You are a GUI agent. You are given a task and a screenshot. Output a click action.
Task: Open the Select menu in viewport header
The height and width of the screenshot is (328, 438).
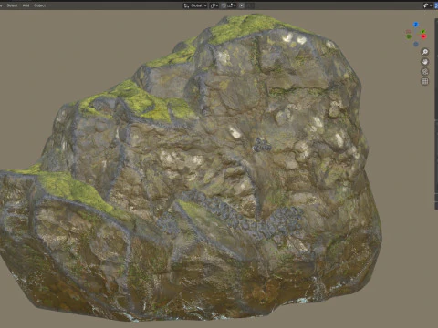click(x=12, y=5)
